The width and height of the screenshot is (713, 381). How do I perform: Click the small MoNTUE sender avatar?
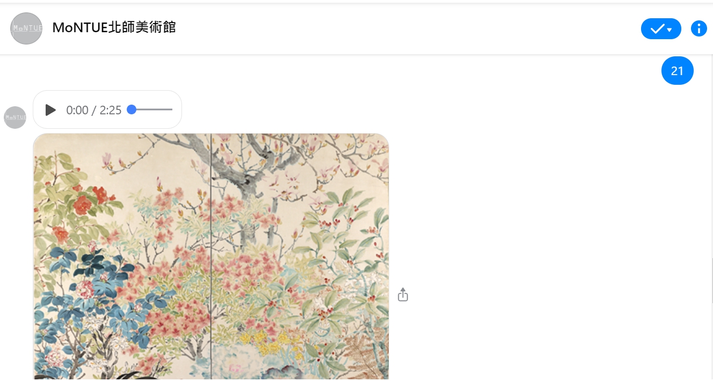(15, 117)
